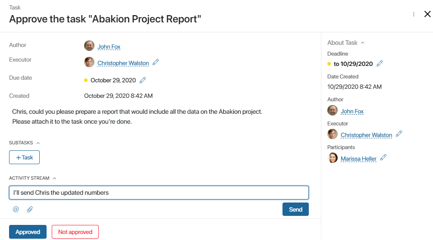
Task: Send the comment message
Action: coord(295,209)
